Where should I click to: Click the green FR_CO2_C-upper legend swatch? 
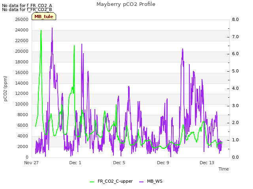pyautogui.click(x=92, y=182)
